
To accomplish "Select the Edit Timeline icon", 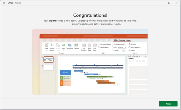I will [x=84, y=45].
